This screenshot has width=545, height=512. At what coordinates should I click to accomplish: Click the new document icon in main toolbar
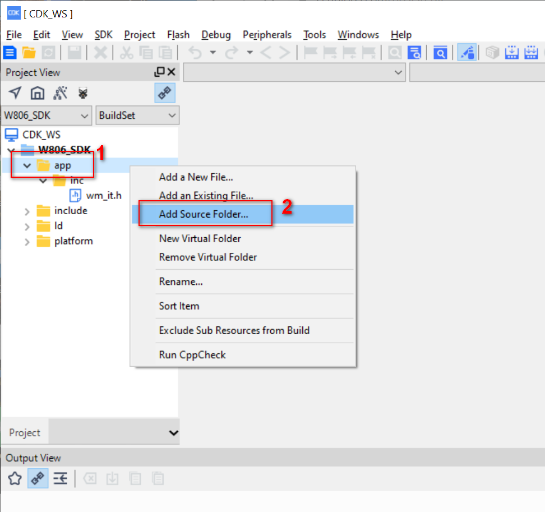point(10,53)
